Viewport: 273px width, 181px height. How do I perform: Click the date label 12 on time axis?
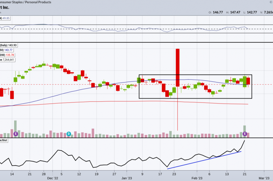click(x=79, y=174)
